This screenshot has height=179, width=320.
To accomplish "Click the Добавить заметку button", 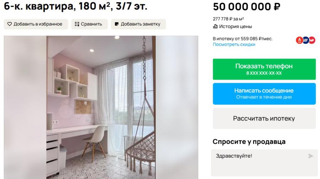I will click(138, 24).
